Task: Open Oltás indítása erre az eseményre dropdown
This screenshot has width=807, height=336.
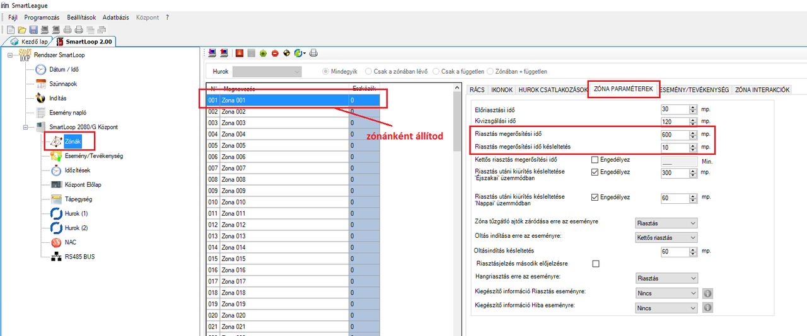Action: click(666, 238)
